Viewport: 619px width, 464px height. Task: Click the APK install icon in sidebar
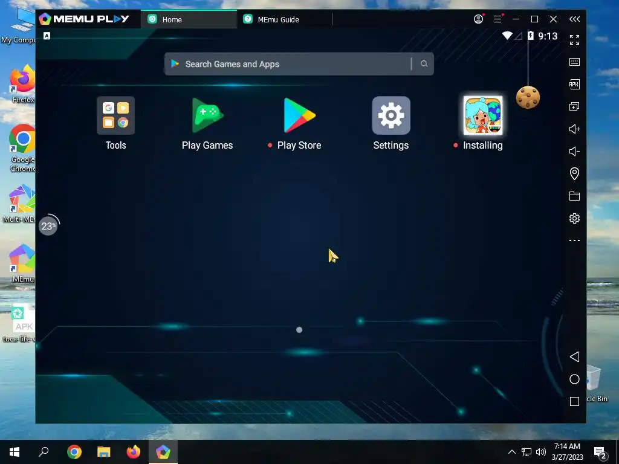[574, 84]
